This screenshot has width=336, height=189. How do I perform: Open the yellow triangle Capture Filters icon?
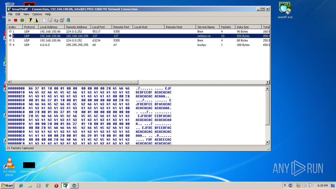(36, 20)
